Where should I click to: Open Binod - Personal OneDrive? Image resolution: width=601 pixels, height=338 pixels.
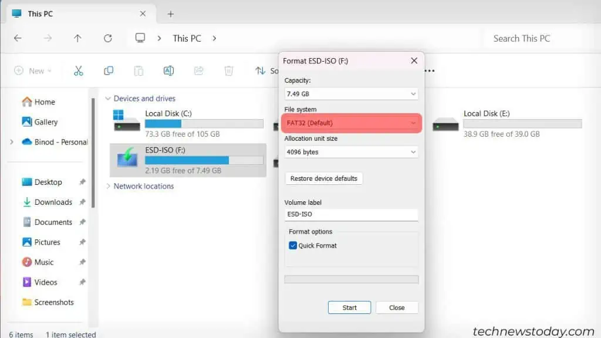[x=55, y=142]
